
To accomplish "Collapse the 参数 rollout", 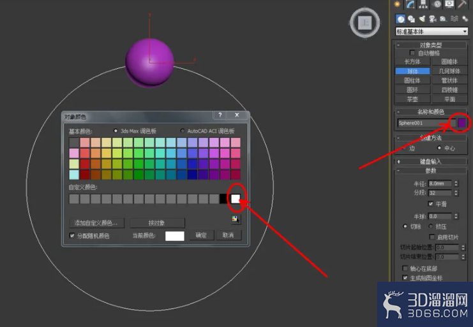I will coord(431,171).
